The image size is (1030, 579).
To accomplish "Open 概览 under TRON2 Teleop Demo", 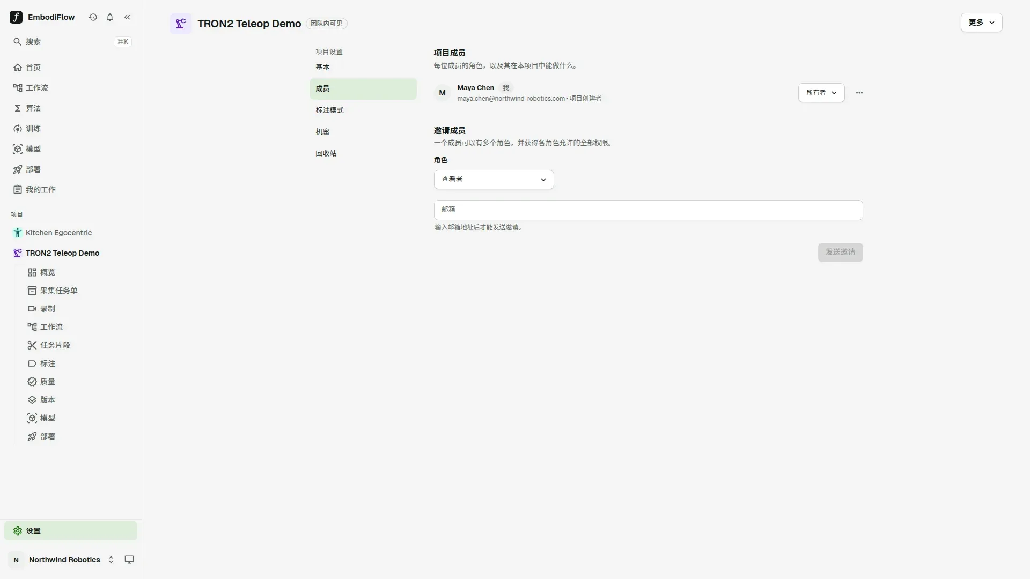I will (78, 272).
